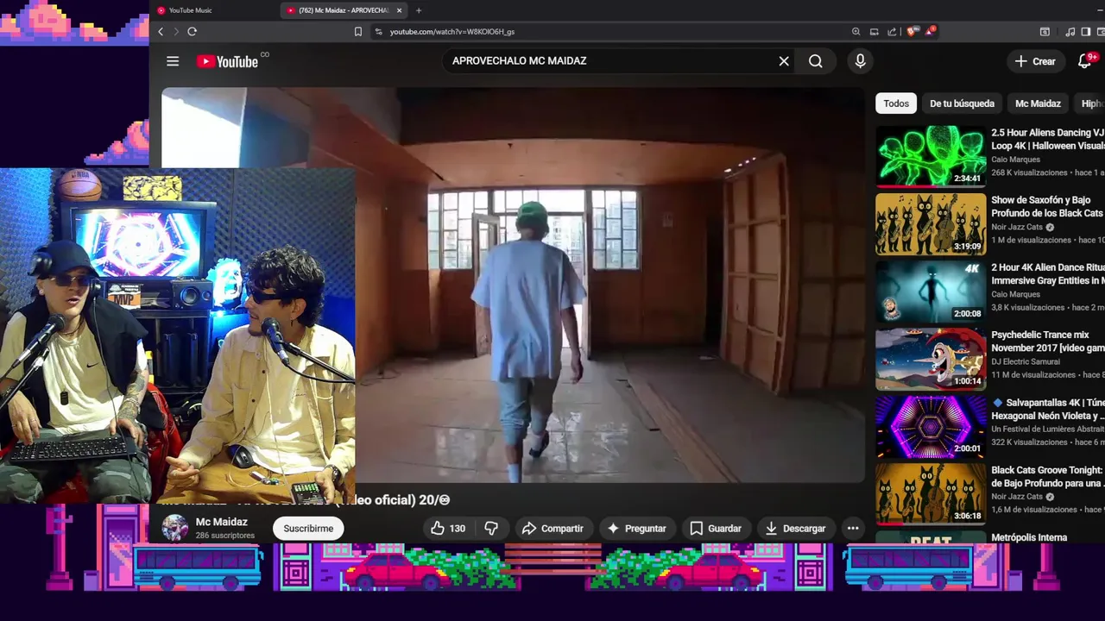Screen dimensions: 1105x621
Task: Open the Metrópolis Interna video title
Action: coord(1029,537)
